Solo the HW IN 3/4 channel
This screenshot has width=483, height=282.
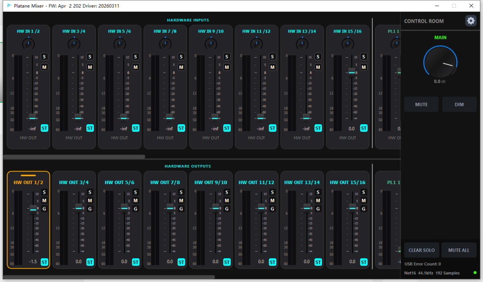tap(90, 57)
